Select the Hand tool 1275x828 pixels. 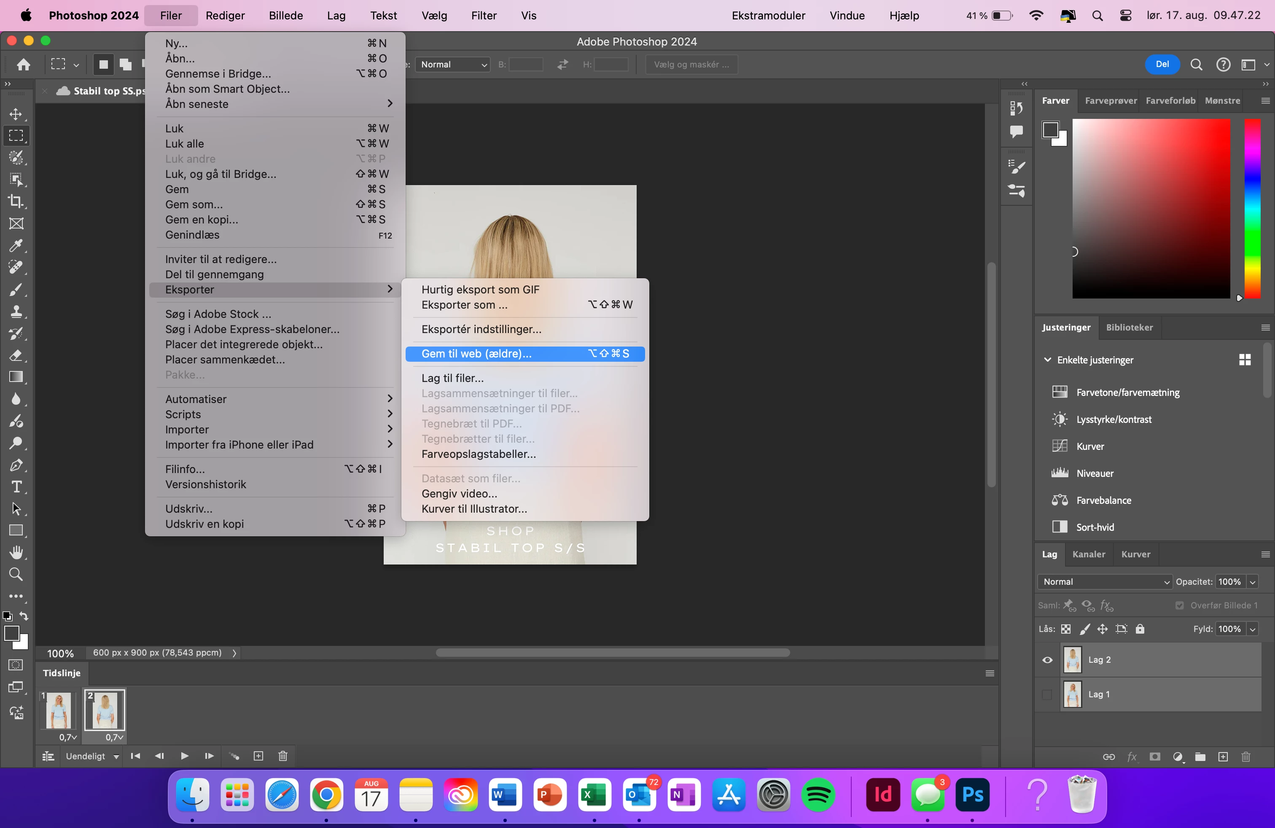tap(16, 552)
